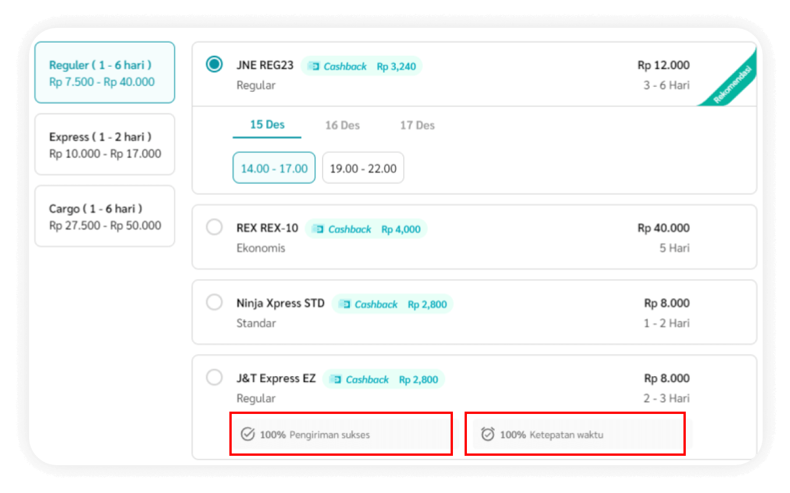Click the alarm clock icon for Ketepatan waktu
The width and height of the screenshot is (790, 493).
tap(488, 434)
